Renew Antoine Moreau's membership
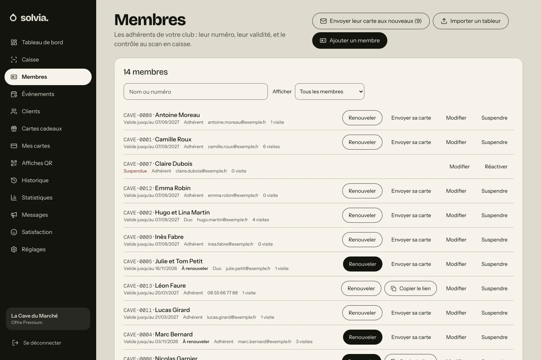This screenshot has height=360, width=541. click(x=362, y=118)
